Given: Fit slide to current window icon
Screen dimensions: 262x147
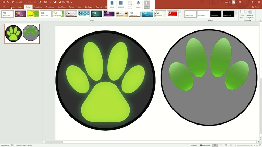Looking at the screenshot, I should click(260, 145).
